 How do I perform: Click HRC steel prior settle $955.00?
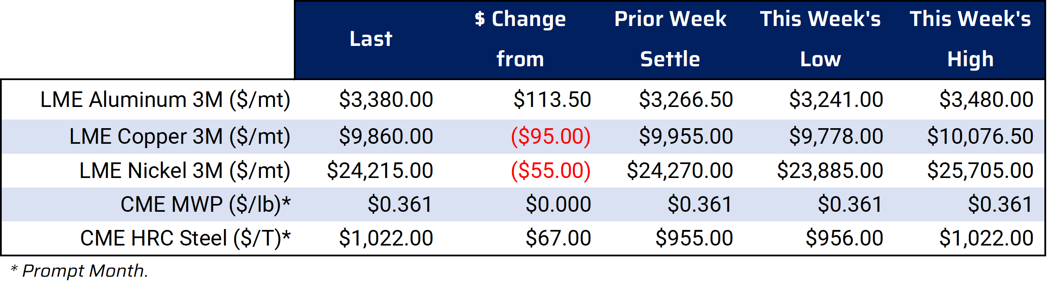coord(694,238)
